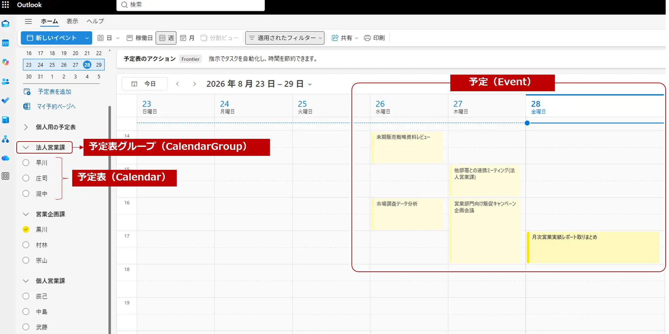This screenshot has width=669, height=334.
Task: Open the Day view dropdown arrow
Action: (x=118, y=38)
